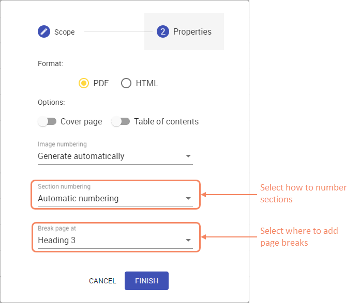
Task: Click the pencil icon beside Scope
Action: coord(44,32)
